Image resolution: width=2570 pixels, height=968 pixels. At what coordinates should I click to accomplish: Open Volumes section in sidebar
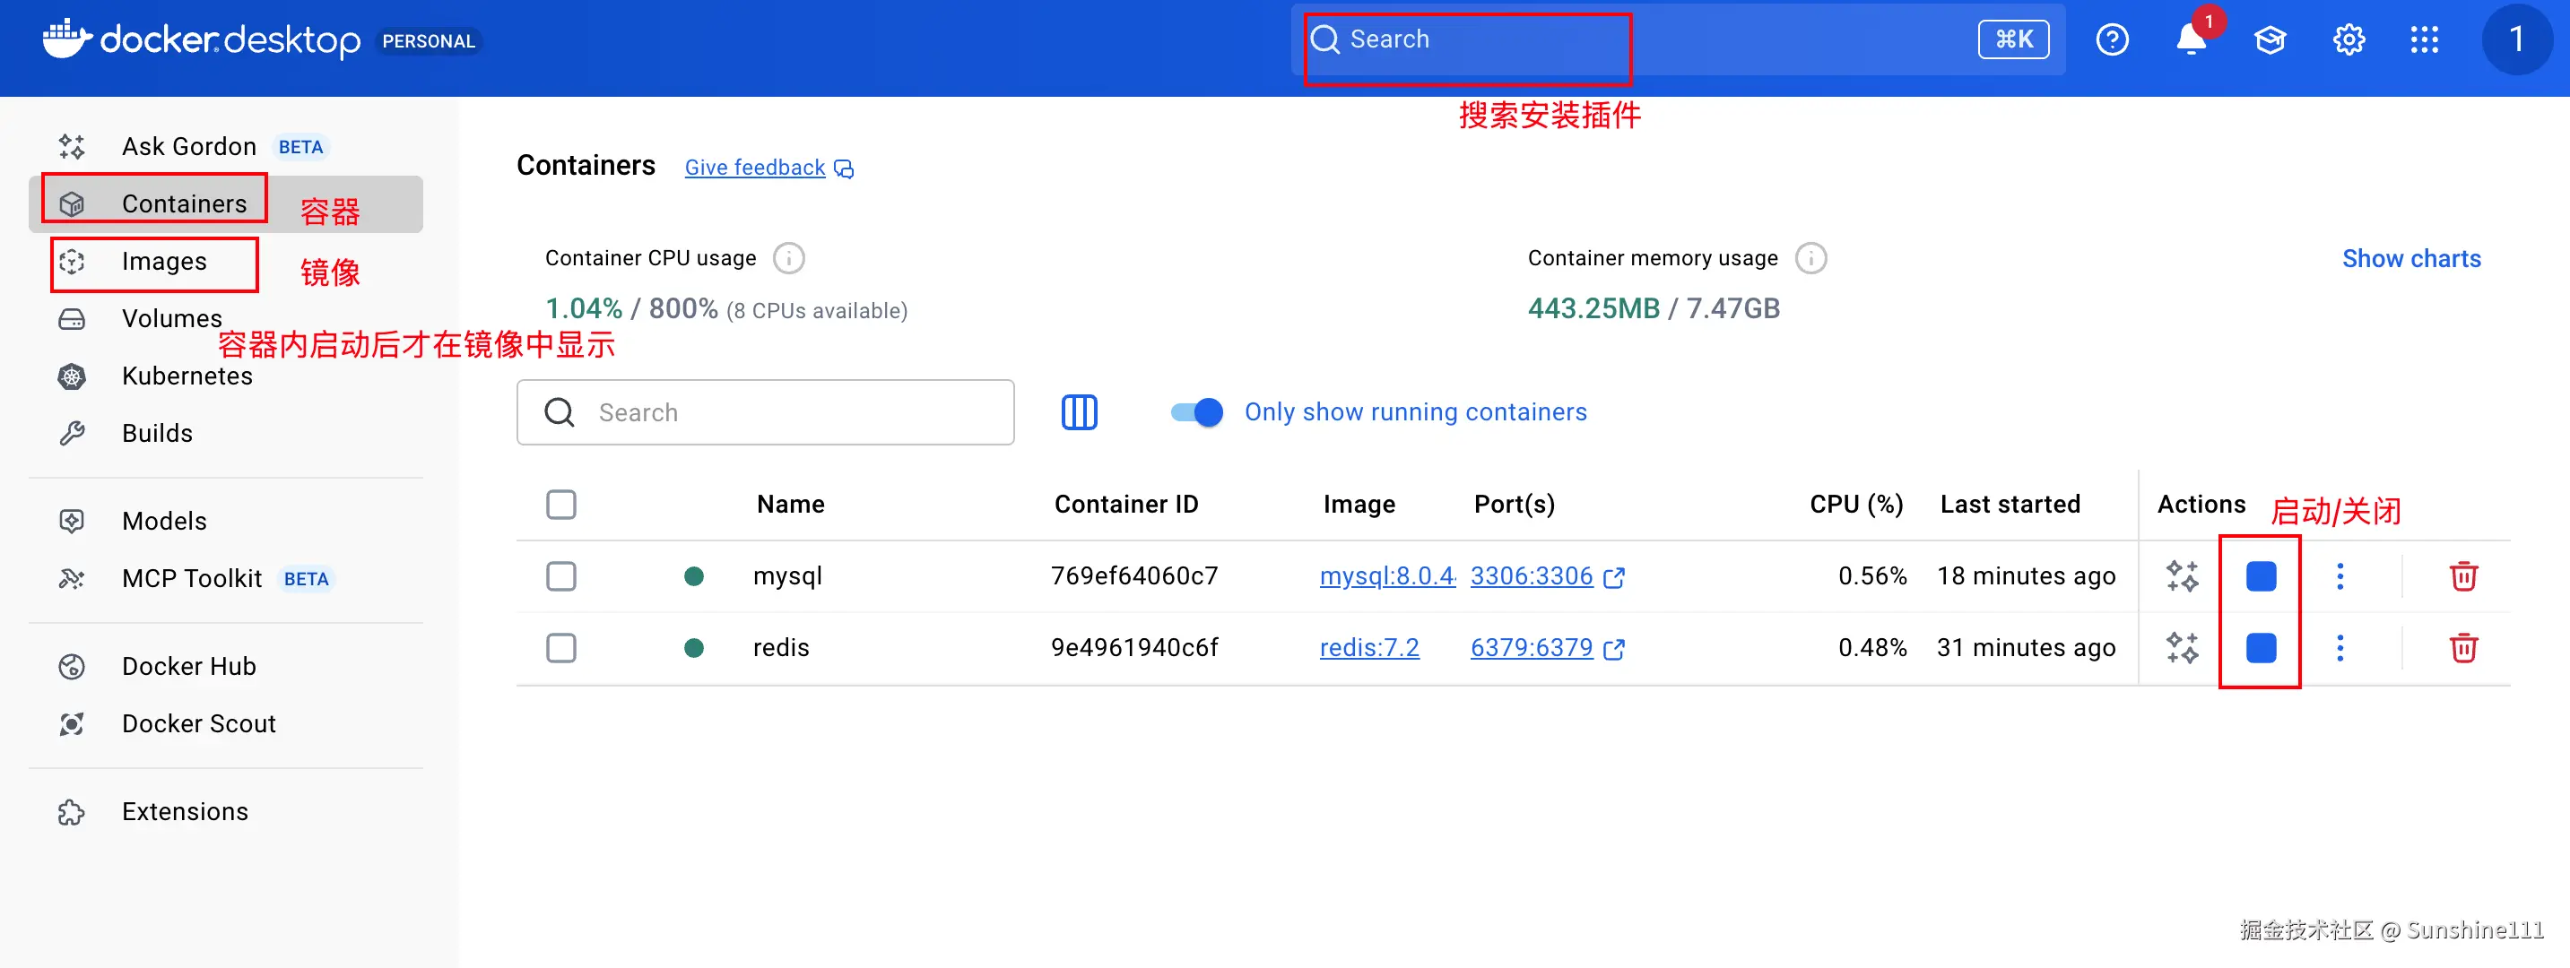click(x=170, y=319)
